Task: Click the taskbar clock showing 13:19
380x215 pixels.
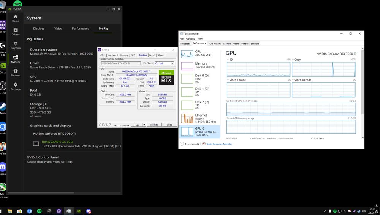Action: click(372, 211)
